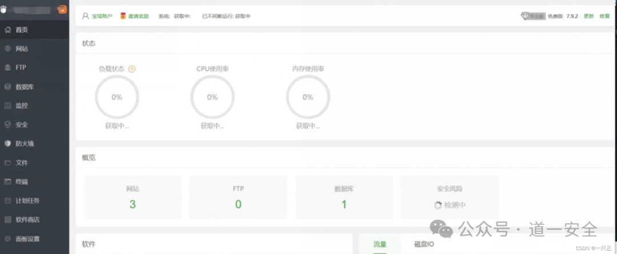Open the 首页 home menu item
Image resolution: width=617 pixels, height=254 pixels.
pos(35,30)
